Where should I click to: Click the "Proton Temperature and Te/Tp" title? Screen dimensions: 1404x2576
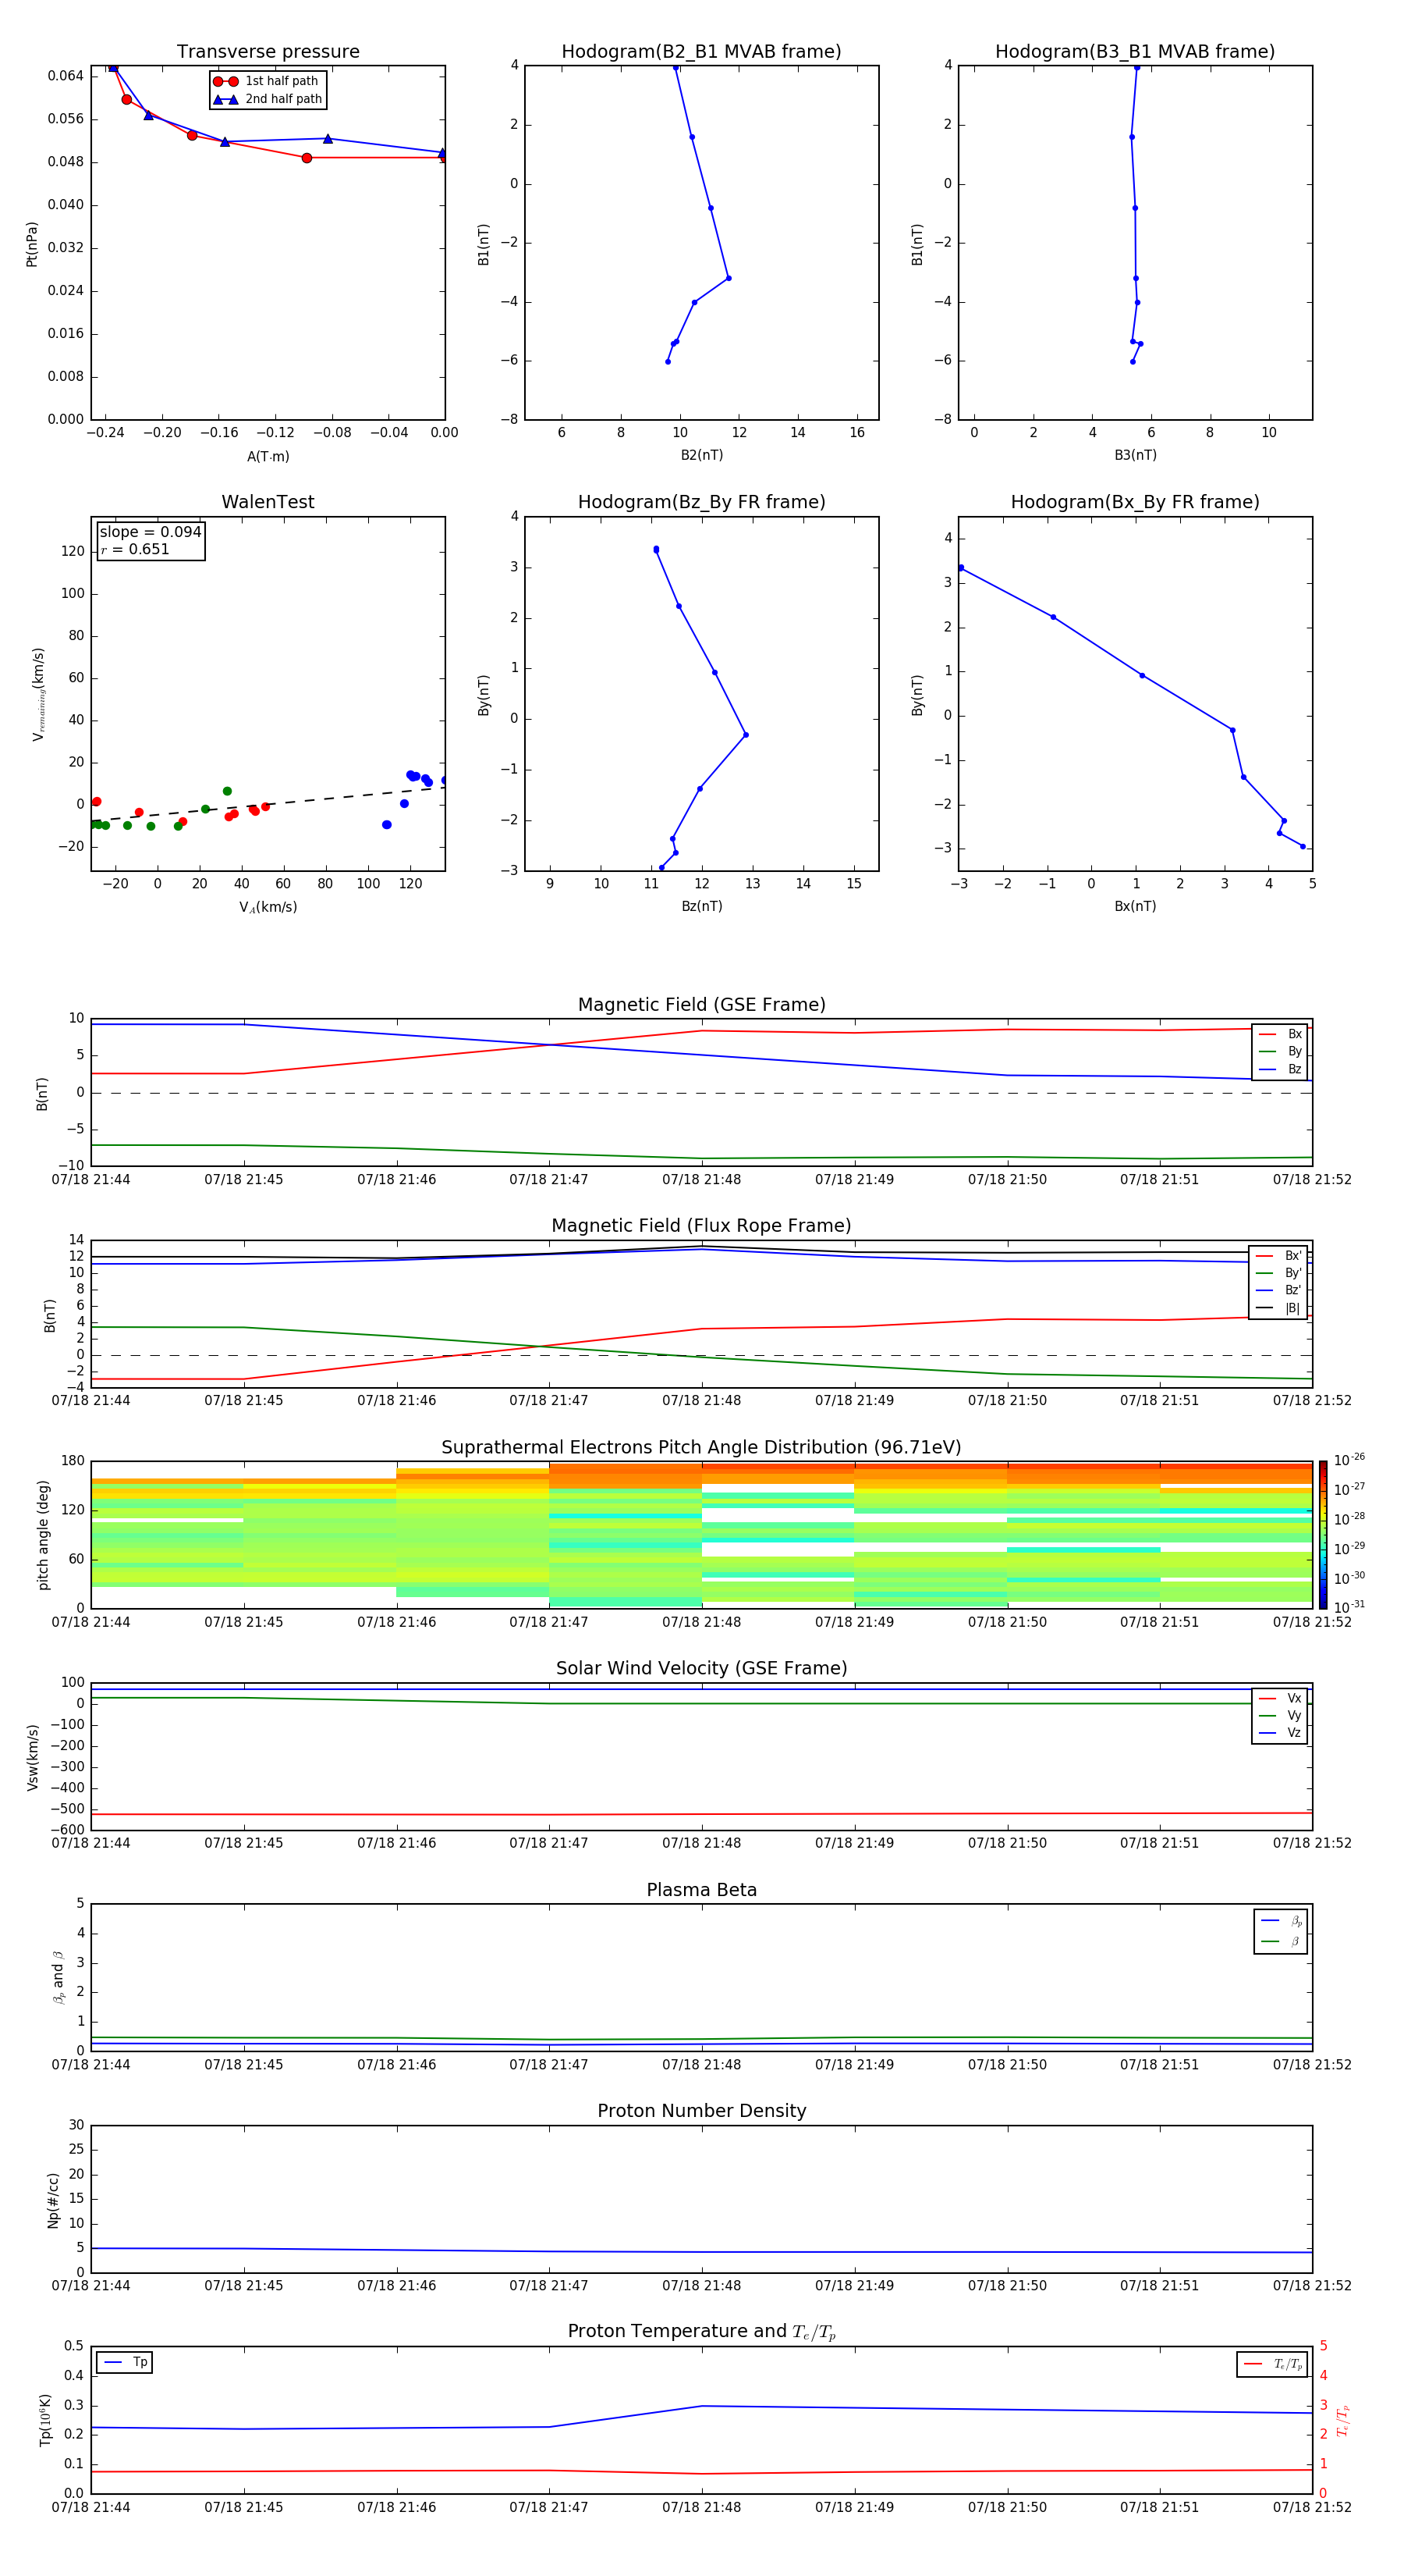701,2332
